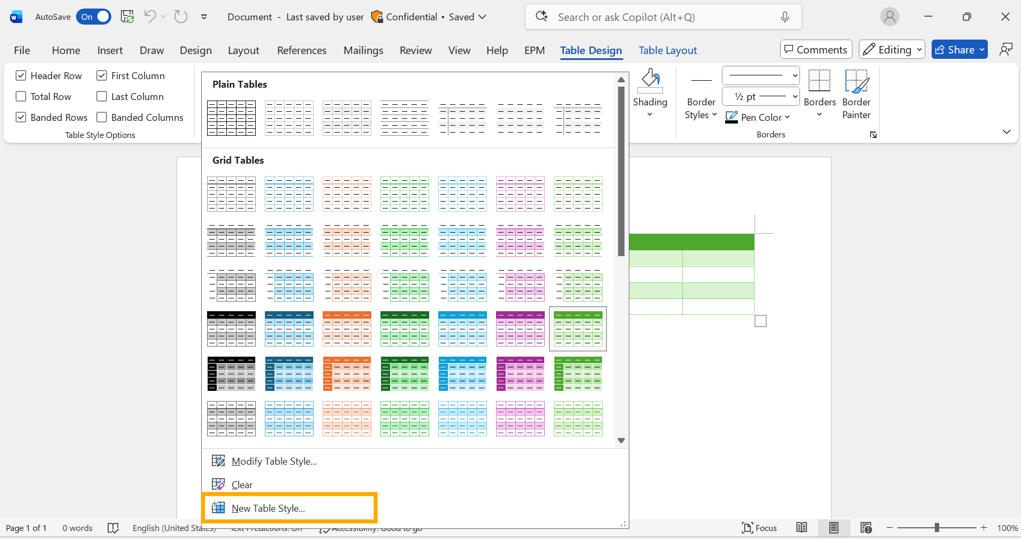The image size is (1021, 539).
Task: Open the spelling proofing status icon
Action: click(x=113, y=528)
